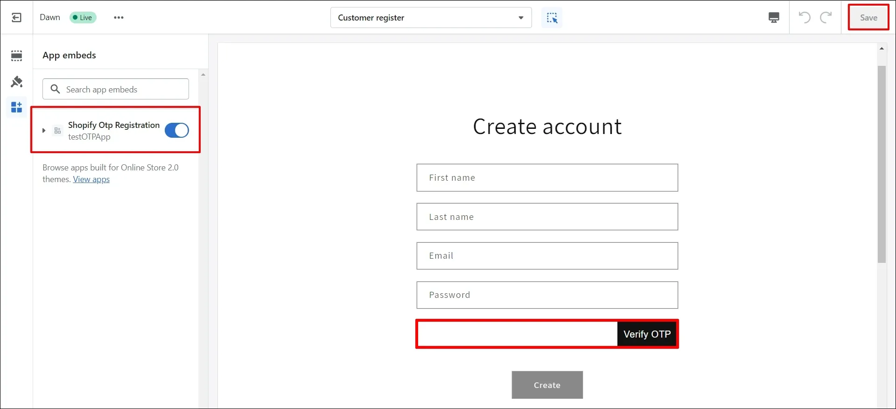Viewport: 896px width, 409px height.
Task: Click the Password input field
Action: click(x=547, y=295)
